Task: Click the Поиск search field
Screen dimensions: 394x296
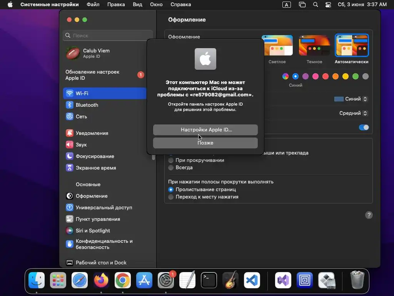Action: 108,35
